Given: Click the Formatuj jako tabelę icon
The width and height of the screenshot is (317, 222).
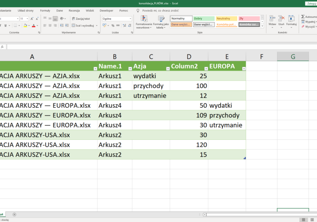Looking at the screenshot, I should point(161,19).
